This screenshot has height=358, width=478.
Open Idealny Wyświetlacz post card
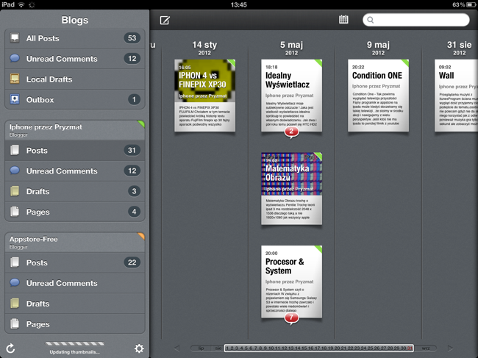pyautogui.click(x=291, y=96)
